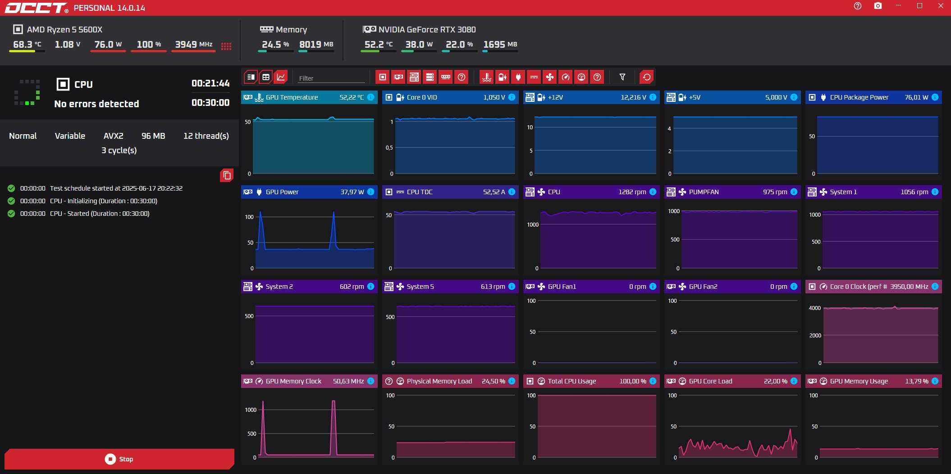The image size is (951, 474).
Task: Click the Normal test mode label
Action: pos(23,136)
